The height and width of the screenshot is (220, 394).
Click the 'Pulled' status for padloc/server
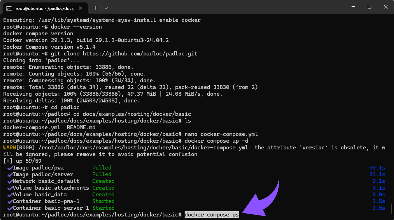pos(102,174)
